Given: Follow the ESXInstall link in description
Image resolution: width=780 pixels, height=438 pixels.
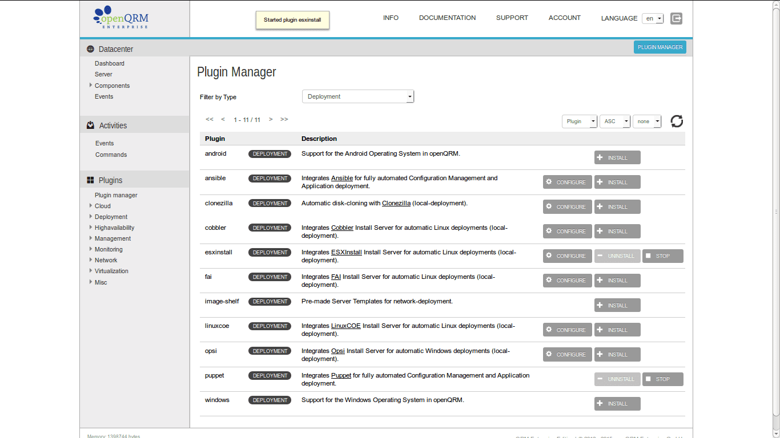Looking at the screenshot, I should 347,252.
